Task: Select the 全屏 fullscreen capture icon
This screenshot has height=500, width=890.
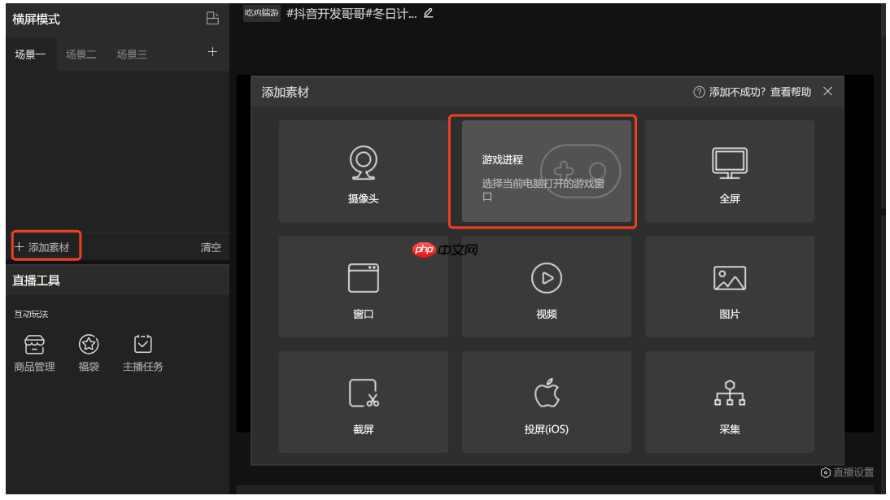Action: tap(729, 171)
